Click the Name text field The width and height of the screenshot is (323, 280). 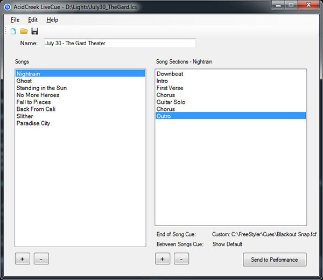[120, 43]
